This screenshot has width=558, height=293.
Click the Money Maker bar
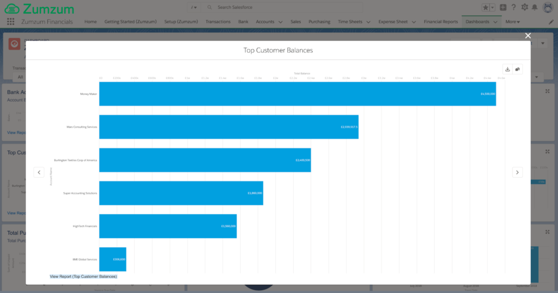click(298, 94)
